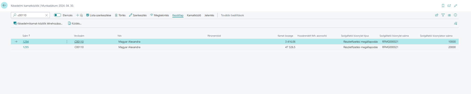471x94 pixels.
Task: Share the list via share icon
Action: [x=437, y=15]
